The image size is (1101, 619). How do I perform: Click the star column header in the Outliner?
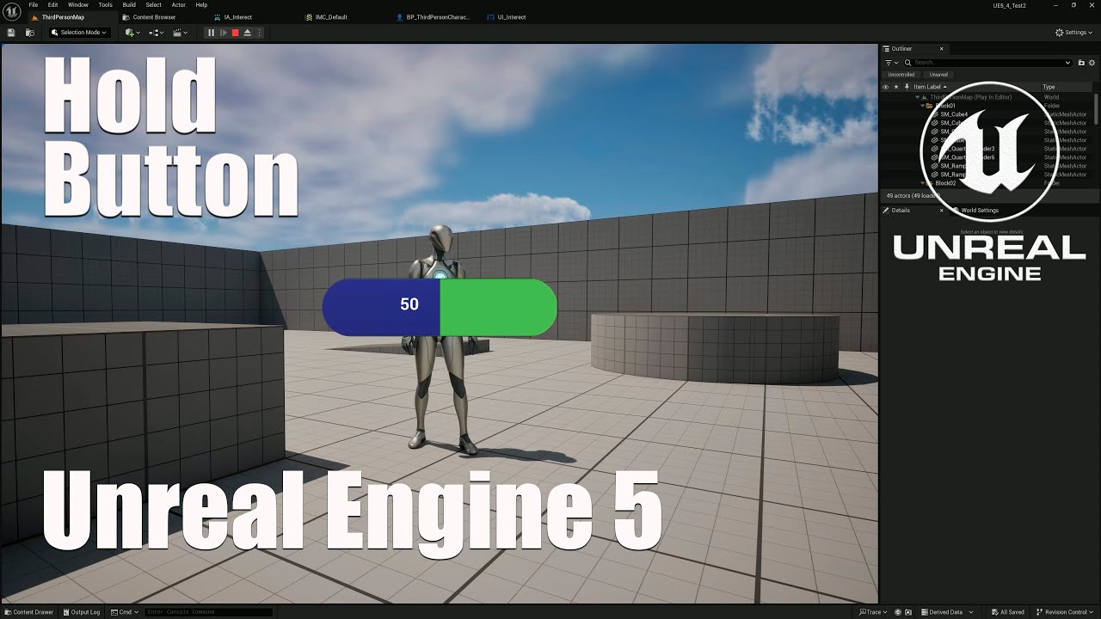[896, 87]
